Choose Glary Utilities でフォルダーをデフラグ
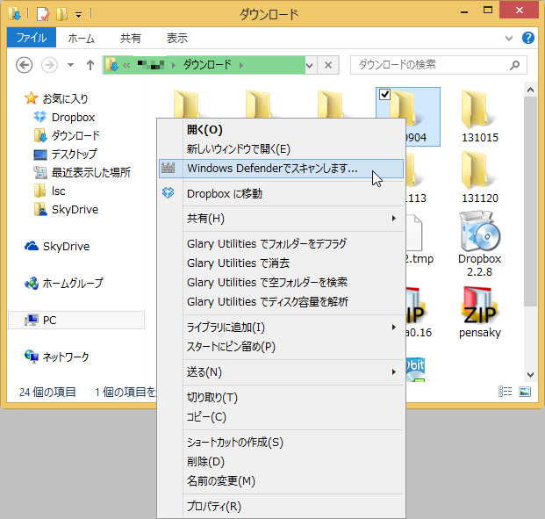This screenshot has width=545, height=519. point(281,243)
